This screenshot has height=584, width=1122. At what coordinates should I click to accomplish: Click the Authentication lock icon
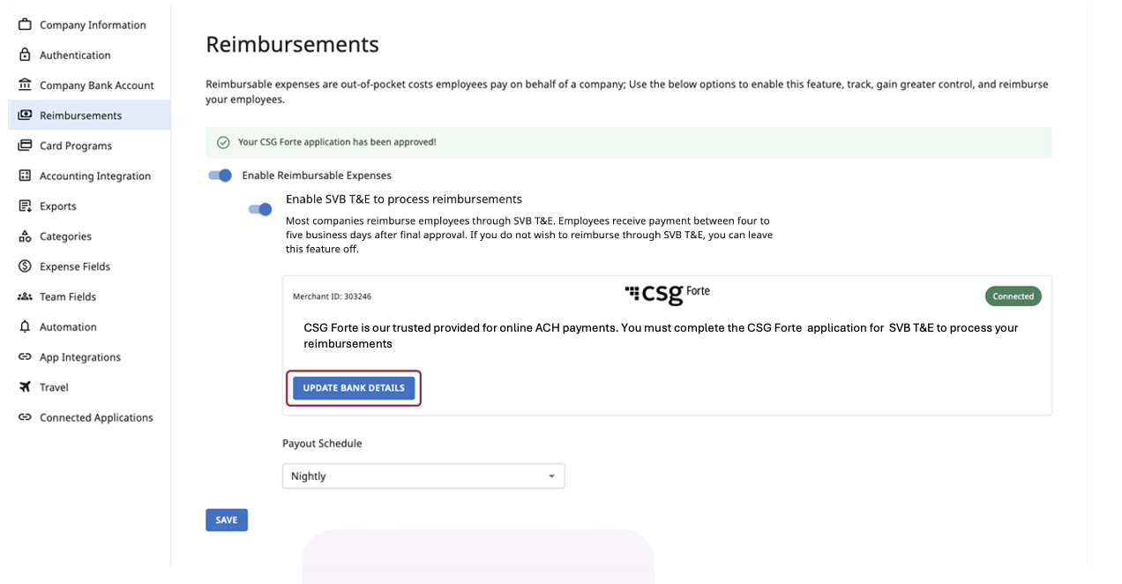[25, 55]
